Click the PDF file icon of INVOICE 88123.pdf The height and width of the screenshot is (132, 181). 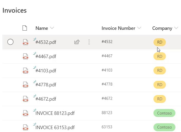(25, 113)
